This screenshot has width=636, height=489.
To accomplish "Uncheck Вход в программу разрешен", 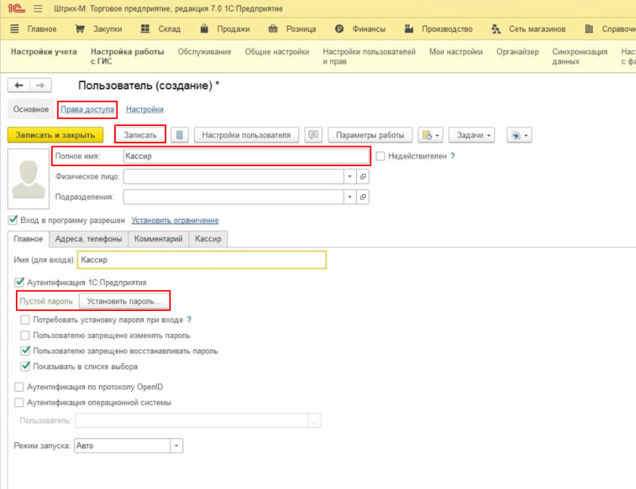I will (12, 220).
